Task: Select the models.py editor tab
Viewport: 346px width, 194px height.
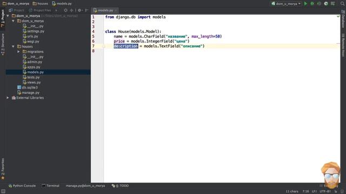Action: (x=105, y=10)
